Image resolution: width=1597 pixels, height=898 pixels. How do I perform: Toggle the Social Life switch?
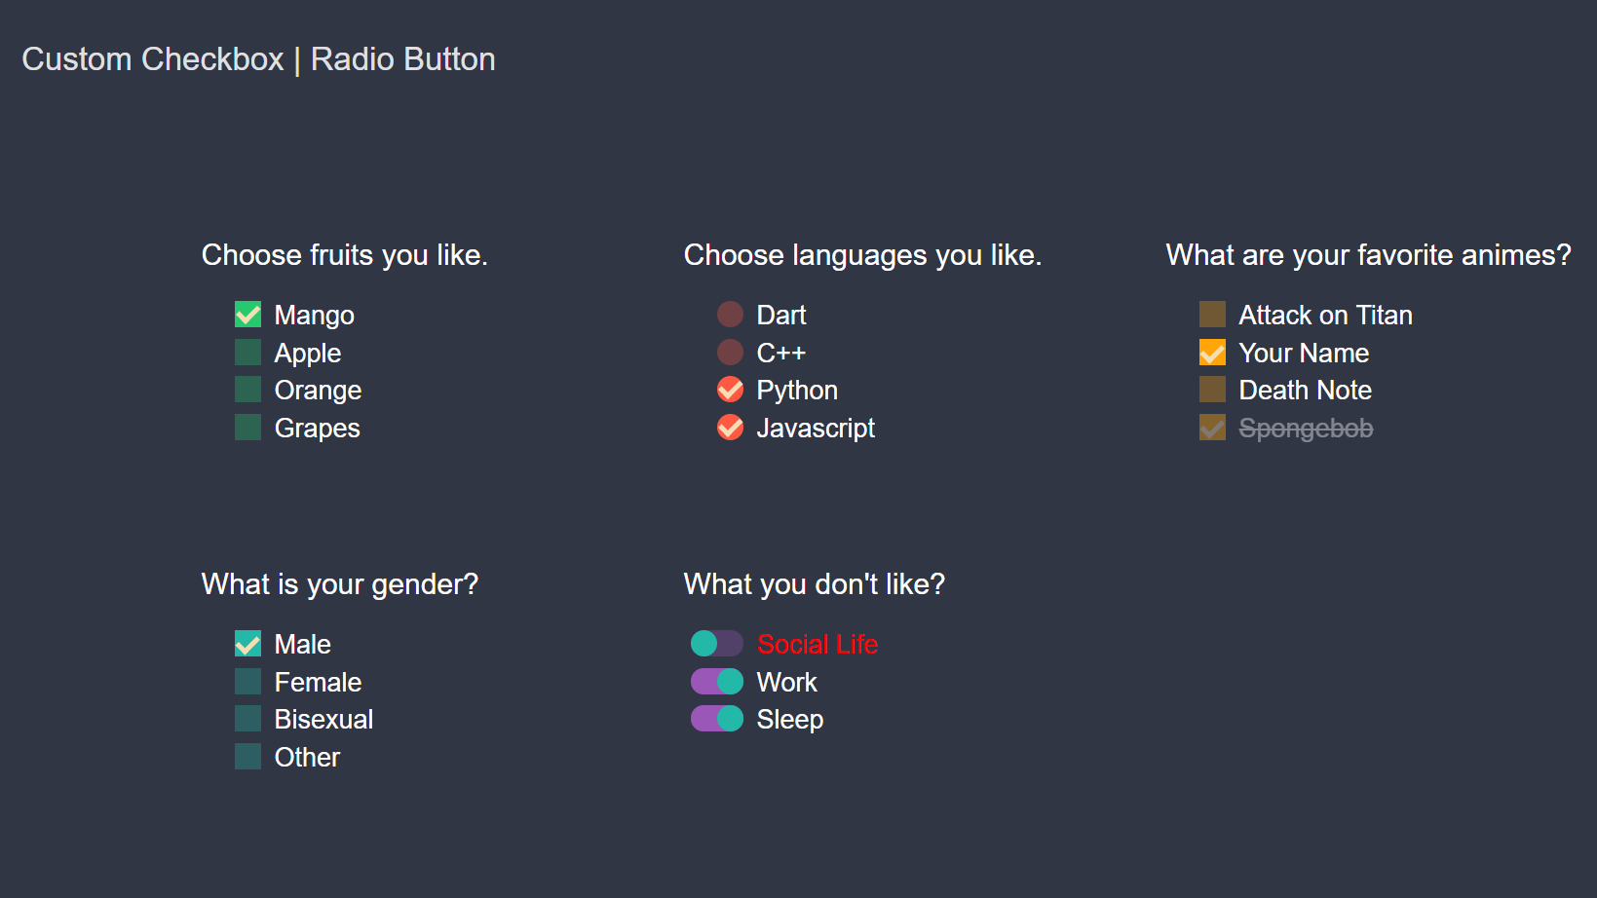point(717,644)
